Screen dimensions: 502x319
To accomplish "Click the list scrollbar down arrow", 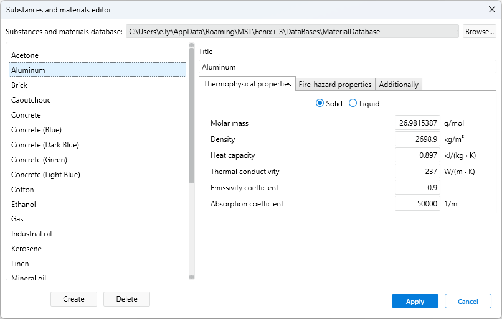I will point(191,277).
